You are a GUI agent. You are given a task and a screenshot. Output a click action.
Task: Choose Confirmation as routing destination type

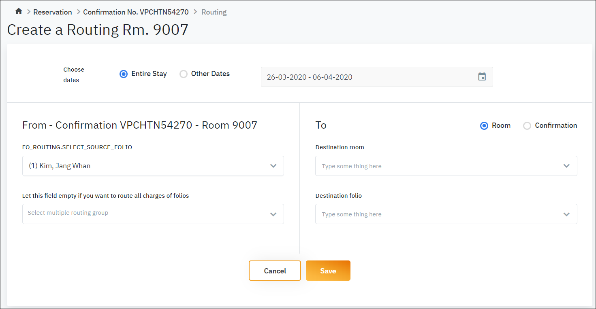point(527,126)
